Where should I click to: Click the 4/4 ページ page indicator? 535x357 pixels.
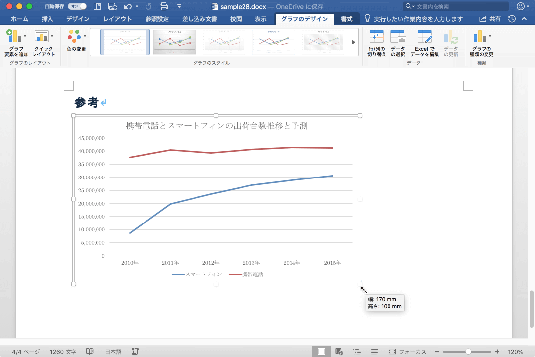[x=26, y=352]
